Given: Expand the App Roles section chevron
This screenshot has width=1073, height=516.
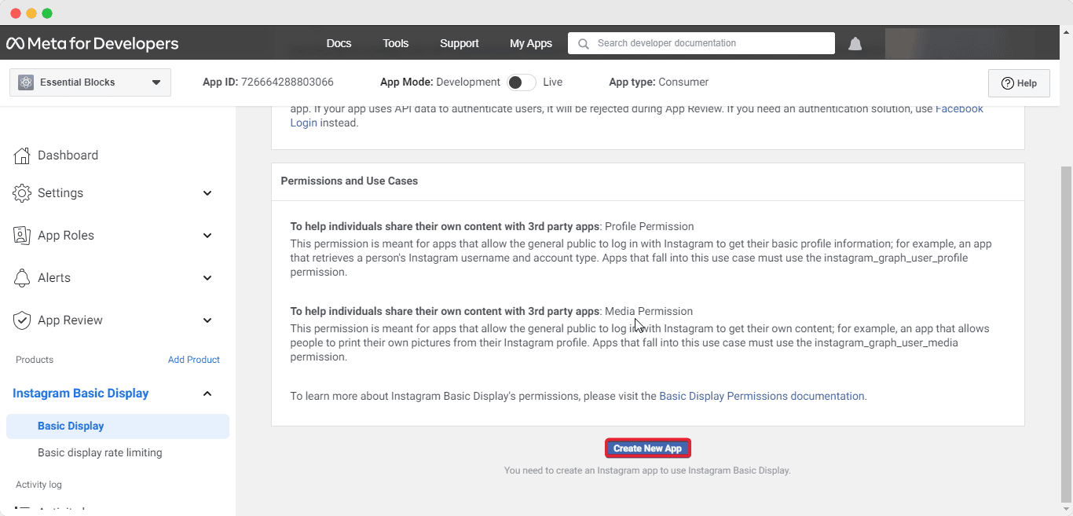Looking at the screenshot, I should pyautogui.click(x=207, y=236).
